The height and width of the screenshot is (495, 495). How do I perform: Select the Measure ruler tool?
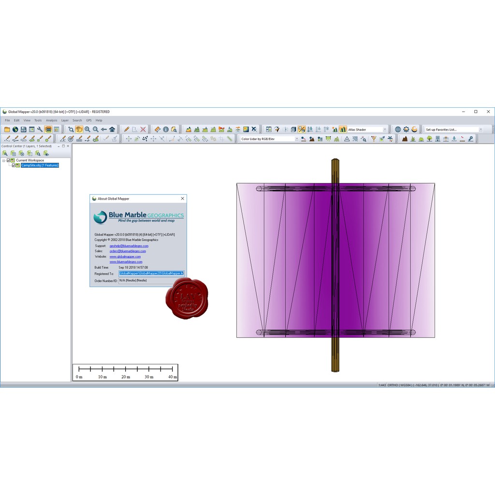tap(157, 130)
